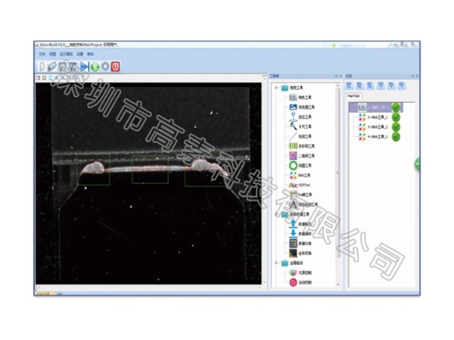
Task: Click the open project folder icon
Action: pyautogui.click(x=52, y=67)
